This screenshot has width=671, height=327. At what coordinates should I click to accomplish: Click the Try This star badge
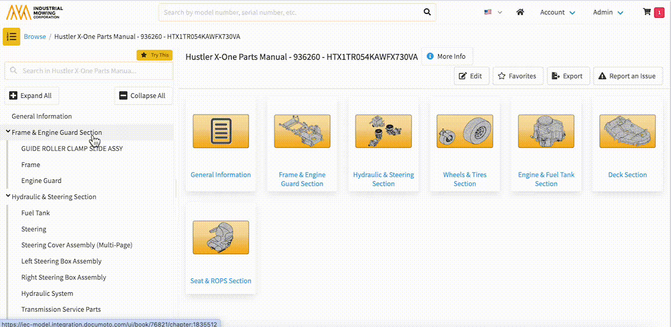(x=154, y=55)
